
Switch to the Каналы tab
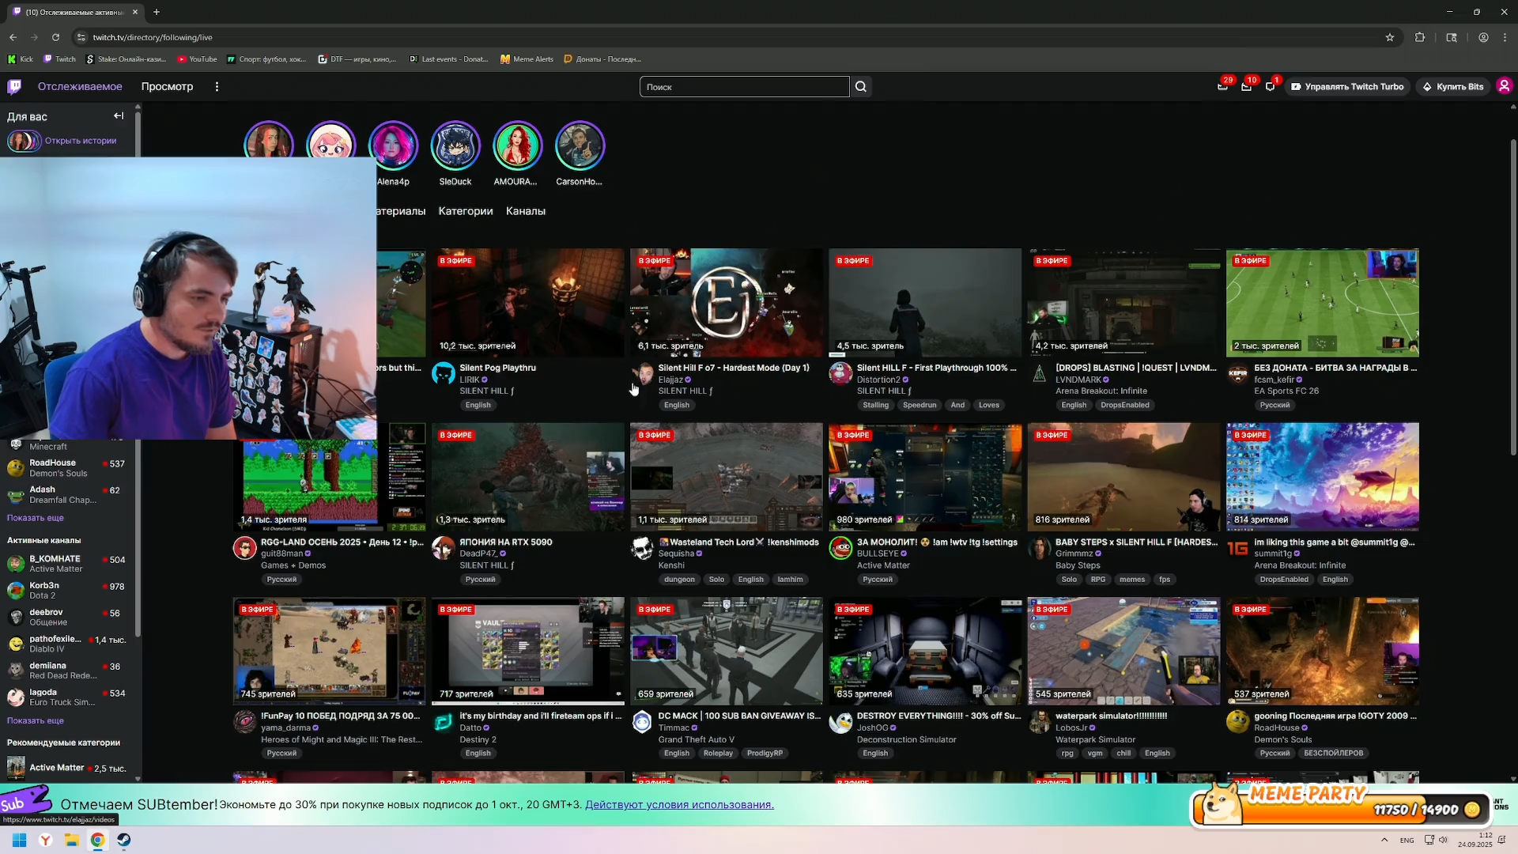coord(526,211)
